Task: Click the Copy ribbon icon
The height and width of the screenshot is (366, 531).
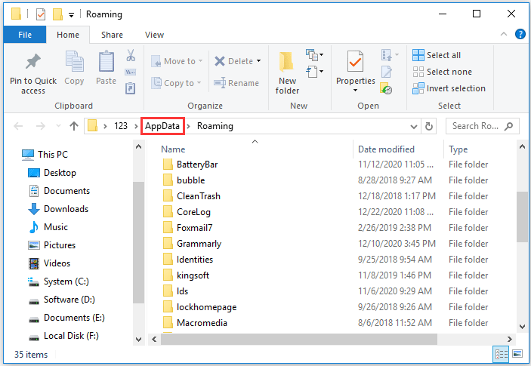Action: (74, 61)
